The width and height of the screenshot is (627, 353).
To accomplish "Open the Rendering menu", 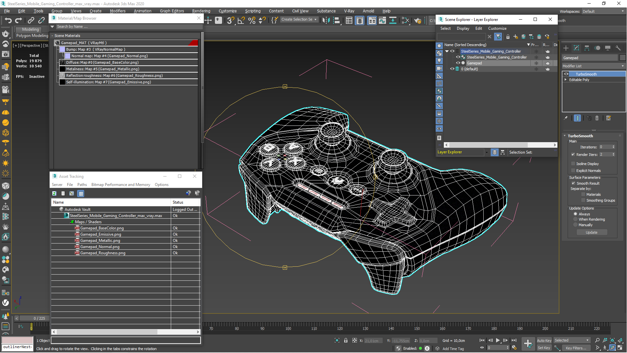I will click(201, 11).
